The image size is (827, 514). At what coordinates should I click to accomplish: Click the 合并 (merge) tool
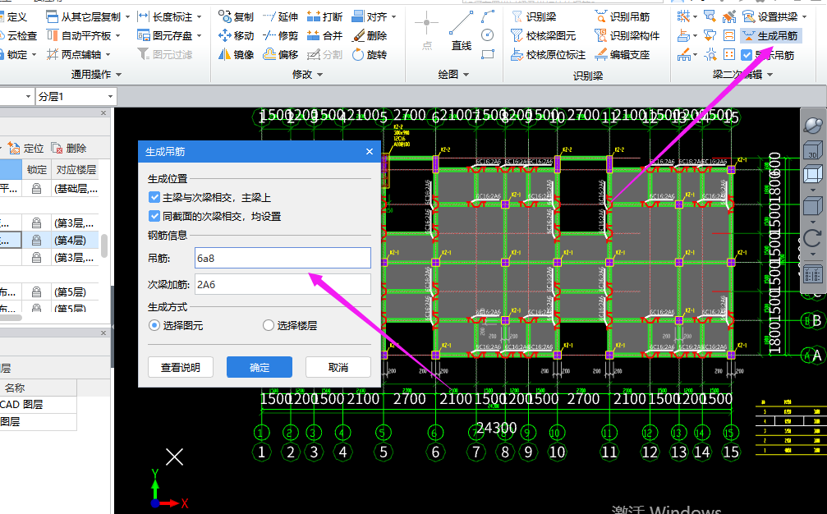click(324, 36)
